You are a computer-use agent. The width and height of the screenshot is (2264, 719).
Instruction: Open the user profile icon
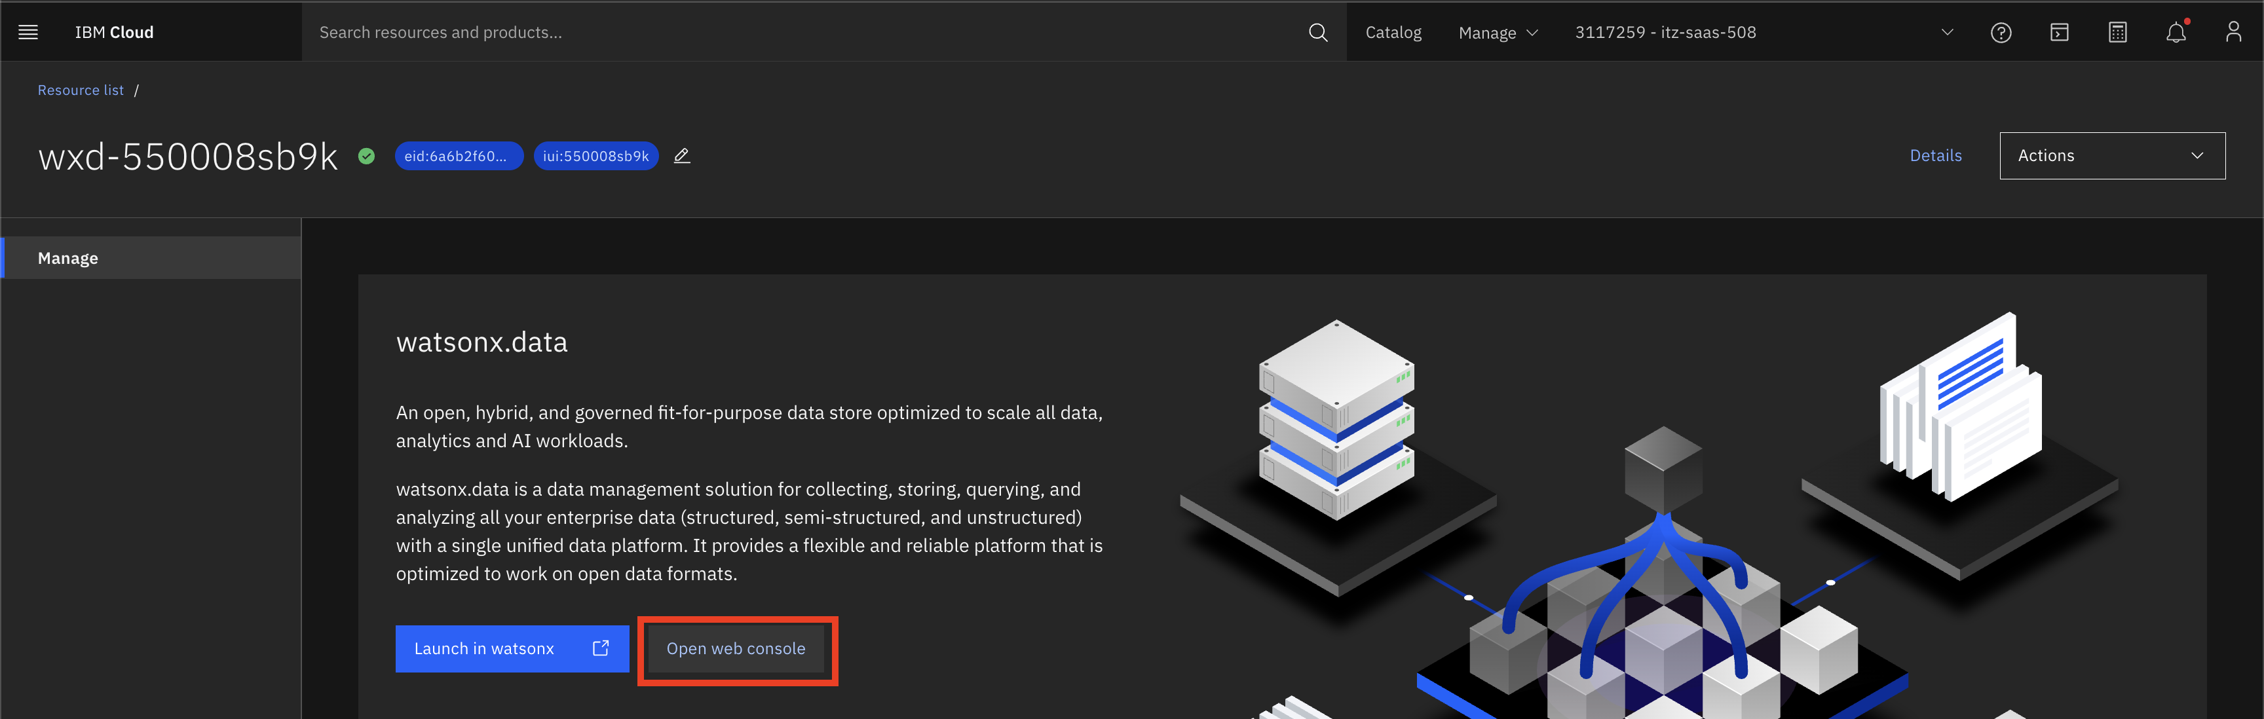click(x=2233, y=33)
